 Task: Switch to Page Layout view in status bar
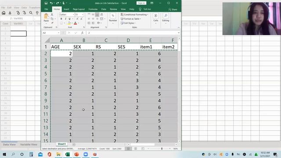[x=136, y=149]
